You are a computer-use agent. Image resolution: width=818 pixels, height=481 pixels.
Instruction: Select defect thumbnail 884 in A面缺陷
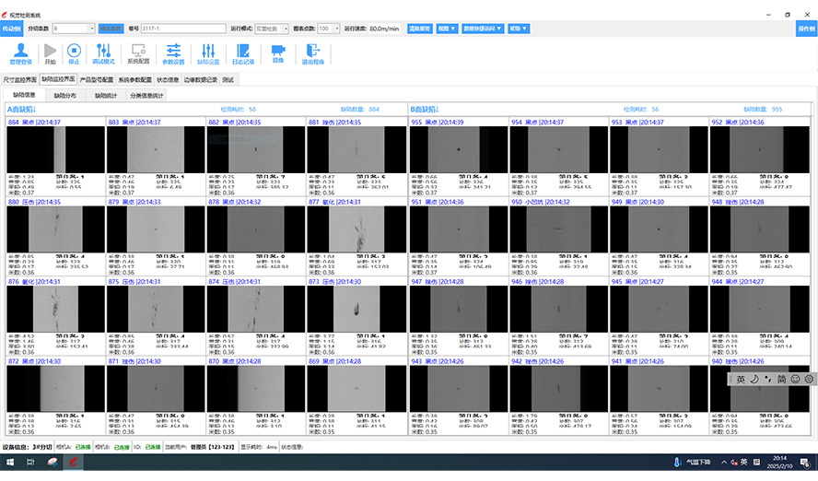pos(55,149)
